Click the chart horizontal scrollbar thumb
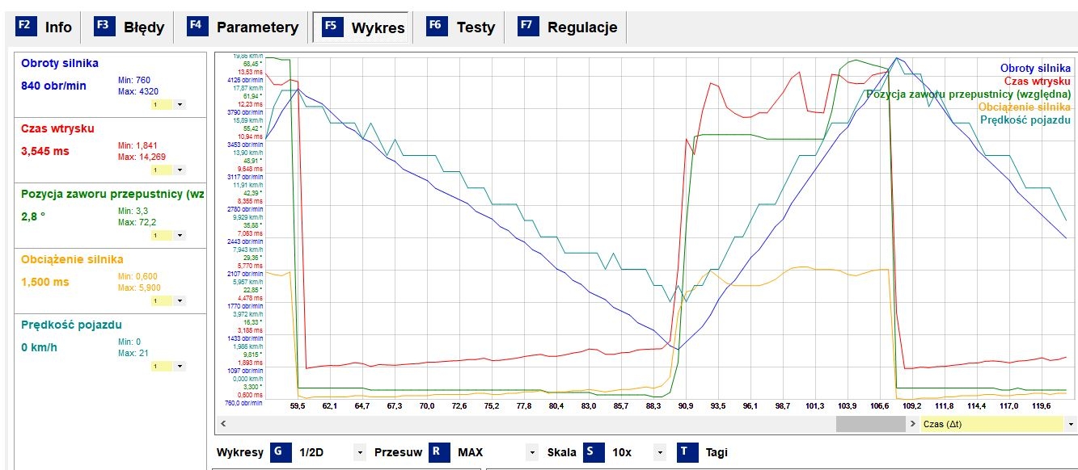The height and width of the screenshot is (470, 1078). point(870,424)
